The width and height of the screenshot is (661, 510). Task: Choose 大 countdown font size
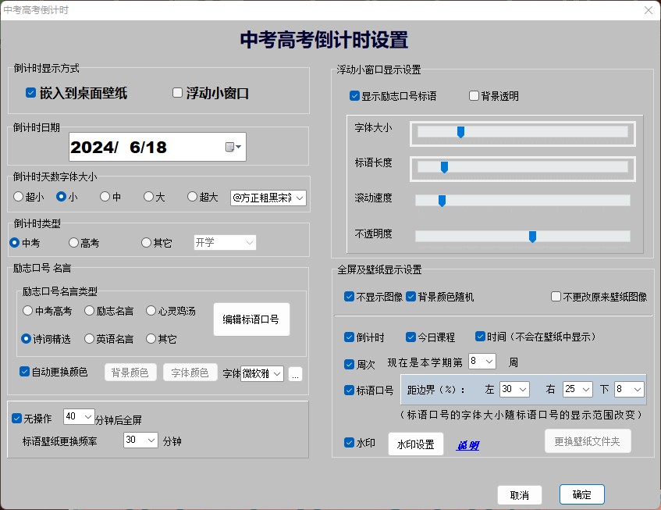click(x=148, y=197)
